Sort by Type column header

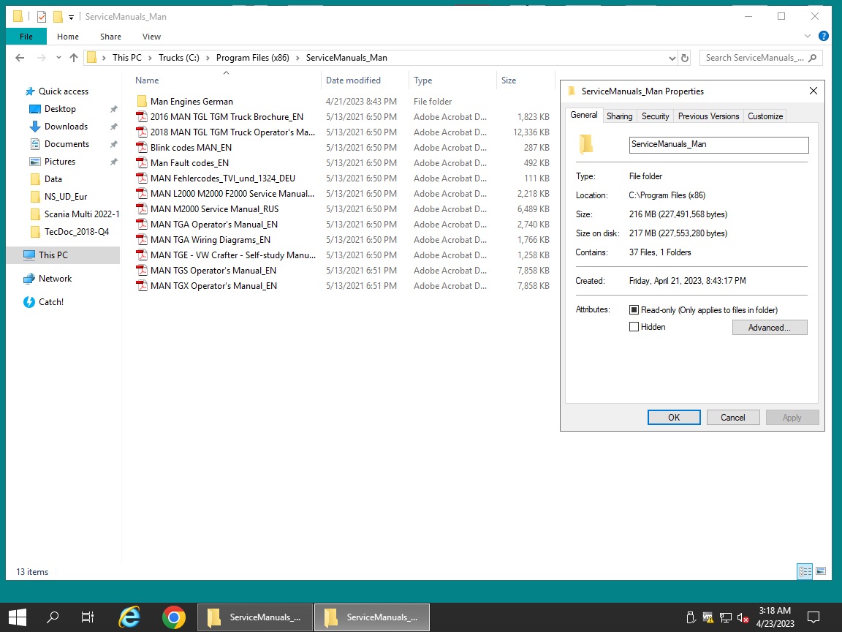coord(452,80)
